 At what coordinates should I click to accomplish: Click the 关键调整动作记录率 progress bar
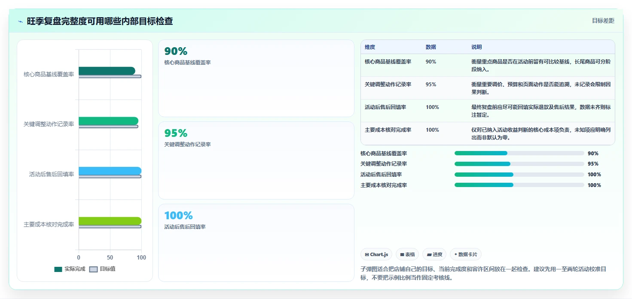519,164
